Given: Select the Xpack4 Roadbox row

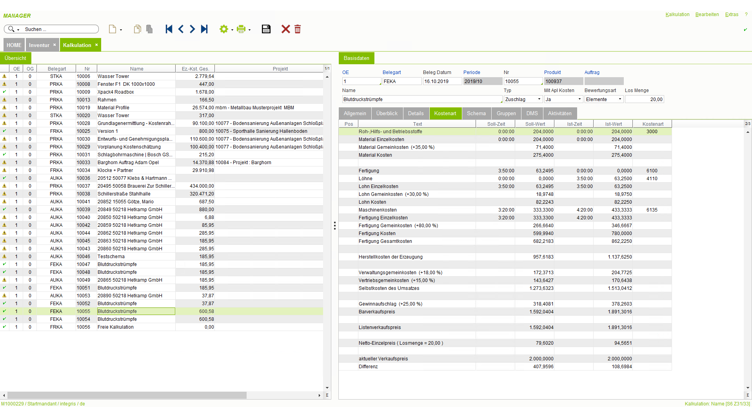Looking at the screenshot, I should pos(162,92).
